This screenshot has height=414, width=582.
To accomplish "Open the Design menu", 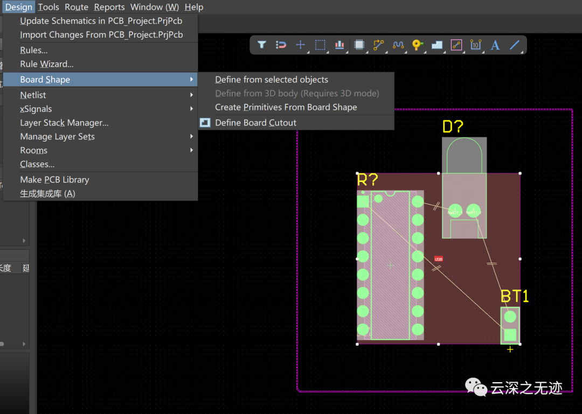I will pyautogui.click(x=18, y=7).
